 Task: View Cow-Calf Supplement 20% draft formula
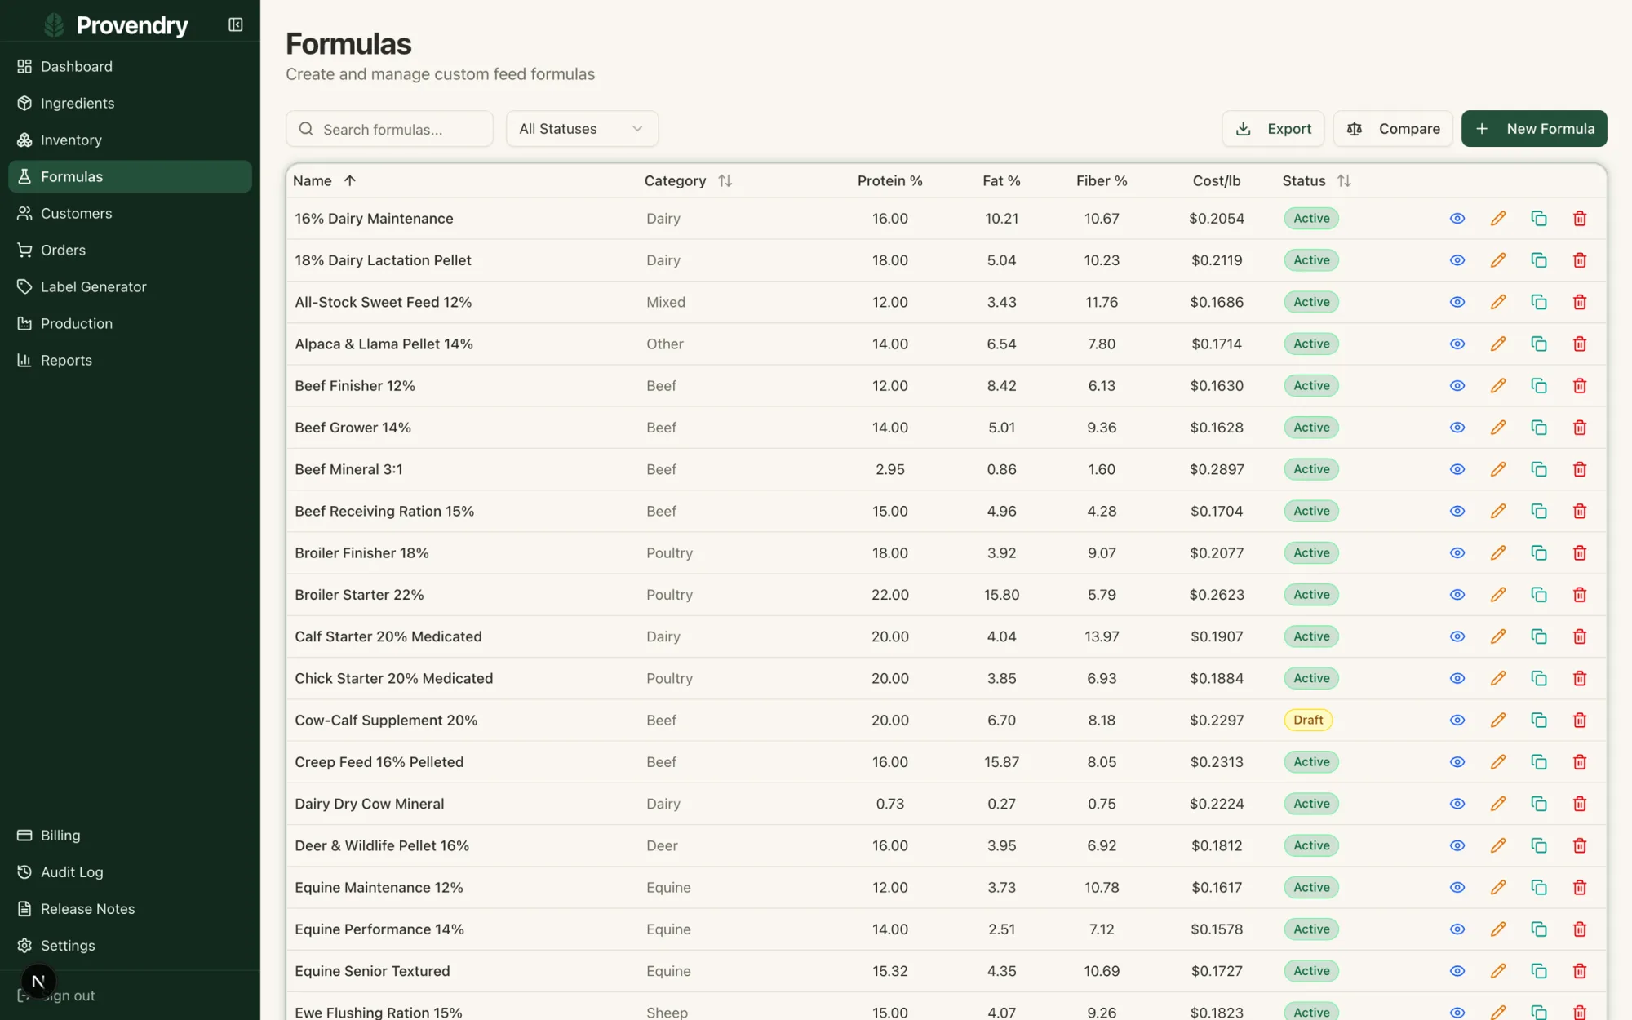pyautogui.click(x=1457, y=721)
